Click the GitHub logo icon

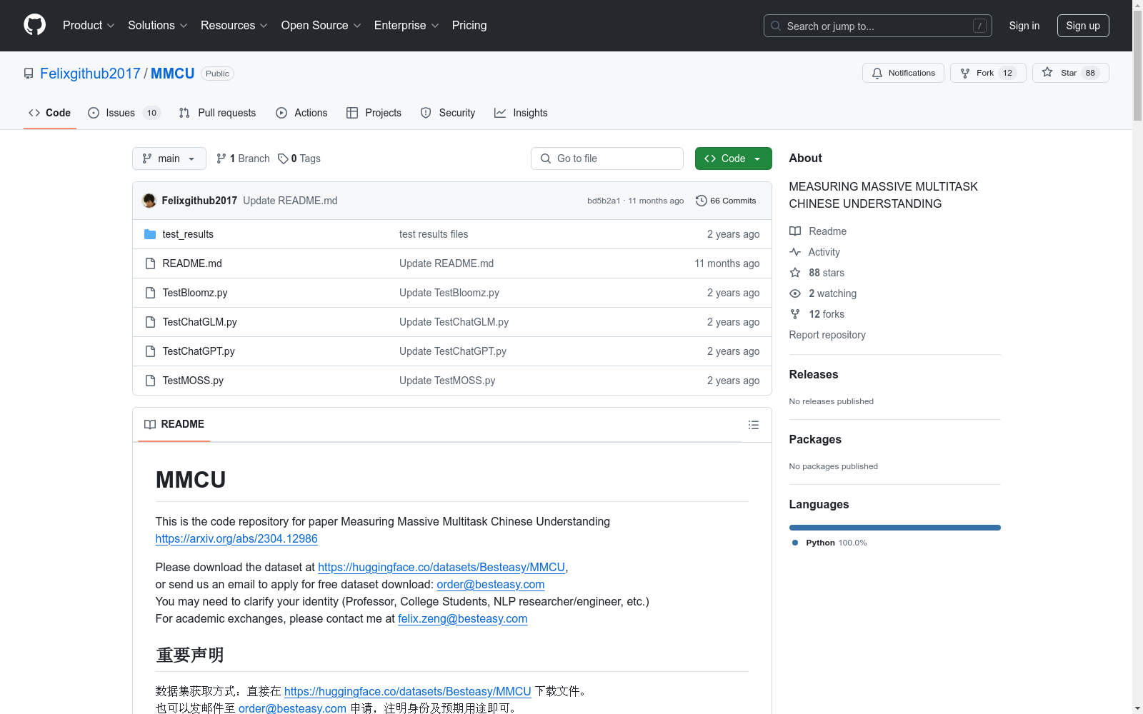pyautogui.click(x=34, y=25)
